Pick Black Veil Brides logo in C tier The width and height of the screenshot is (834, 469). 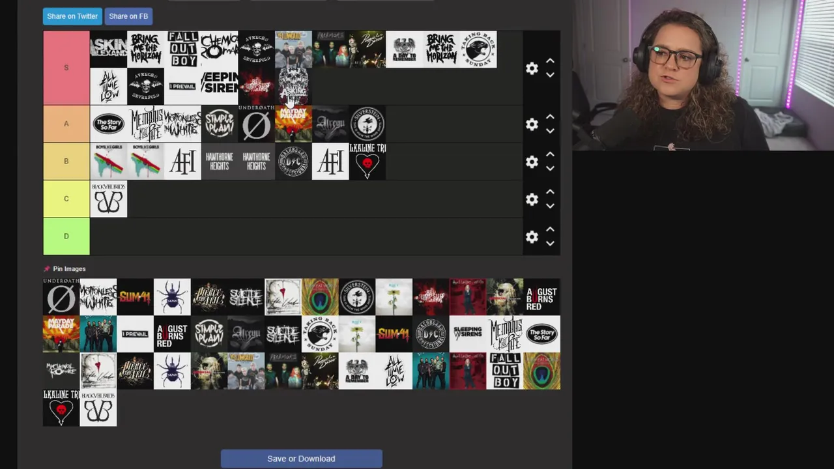pyautogui.click(x=108, y=199)
